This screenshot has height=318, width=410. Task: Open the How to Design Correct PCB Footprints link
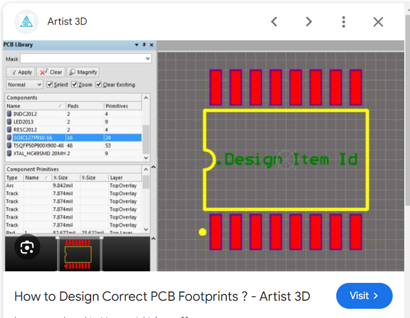coord(162,296)
